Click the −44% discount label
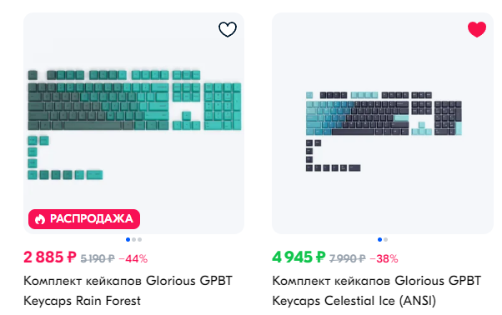The height and width of the screenshot is (315, 502). (x=133, y=258)
